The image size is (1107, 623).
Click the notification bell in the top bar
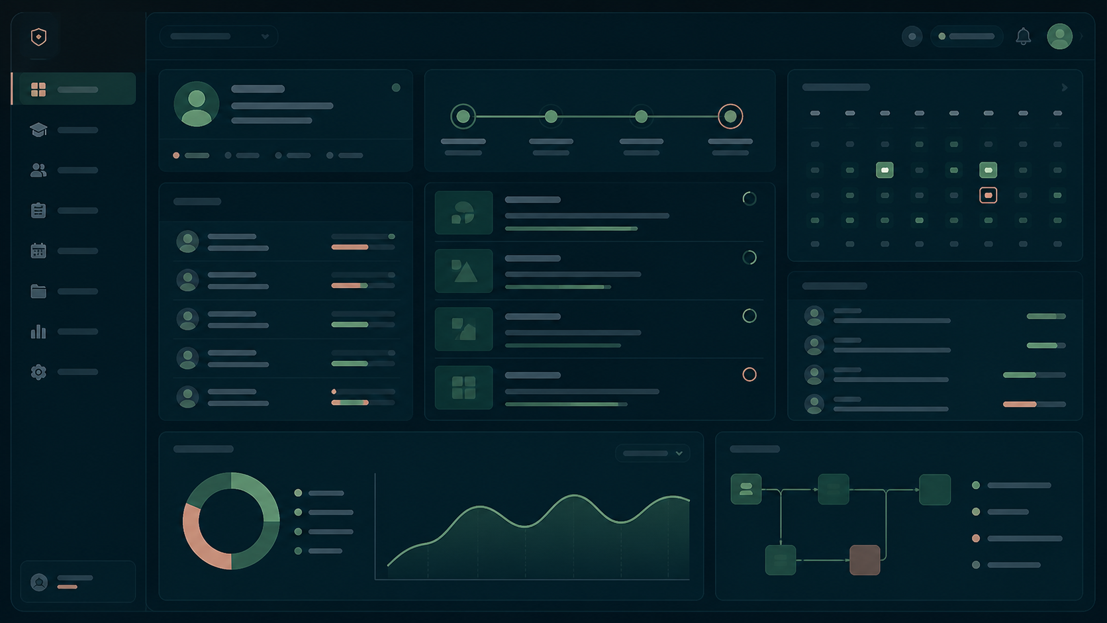[1023, 36]
